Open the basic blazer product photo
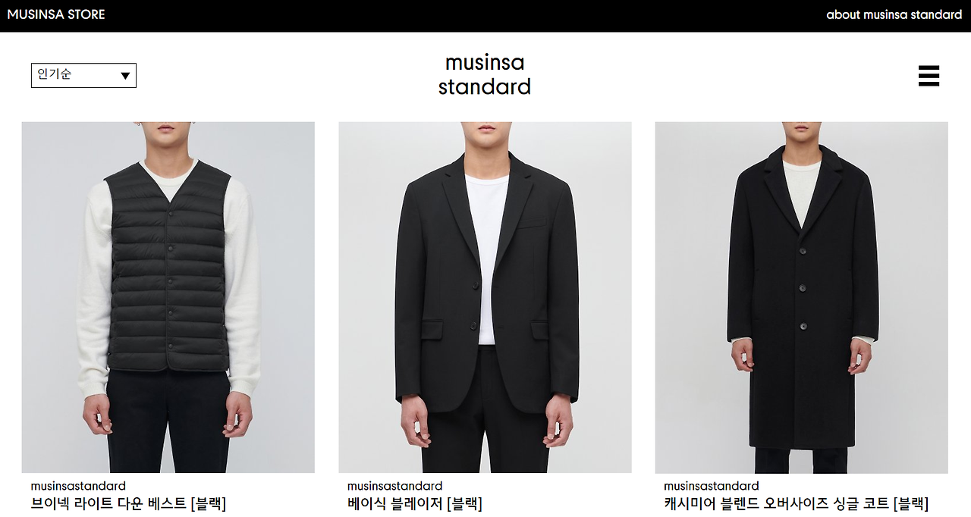 tap(485, 297)
